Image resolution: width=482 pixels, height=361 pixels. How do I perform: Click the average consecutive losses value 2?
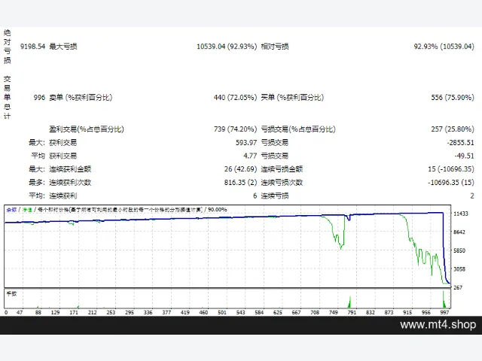point(472,196)
